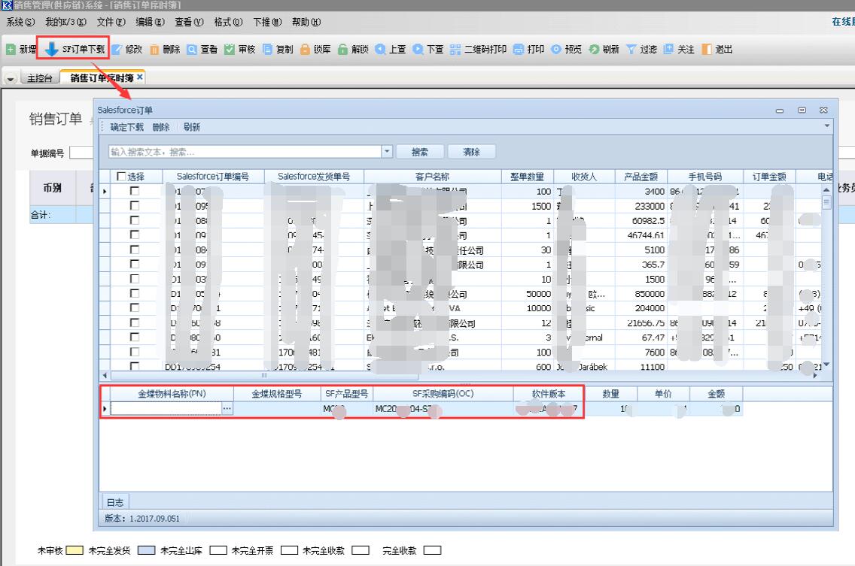This screenshot has height=566, width=855.
Task: Click the 搜索 search button
Action: tap(420, 152)
